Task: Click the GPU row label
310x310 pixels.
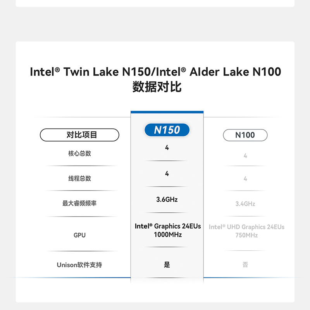Action: pyautogui.click(x=79, y=235)
